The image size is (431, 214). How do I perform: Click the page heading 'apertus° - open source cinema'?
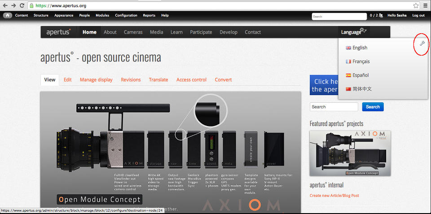tap(101, 57)
